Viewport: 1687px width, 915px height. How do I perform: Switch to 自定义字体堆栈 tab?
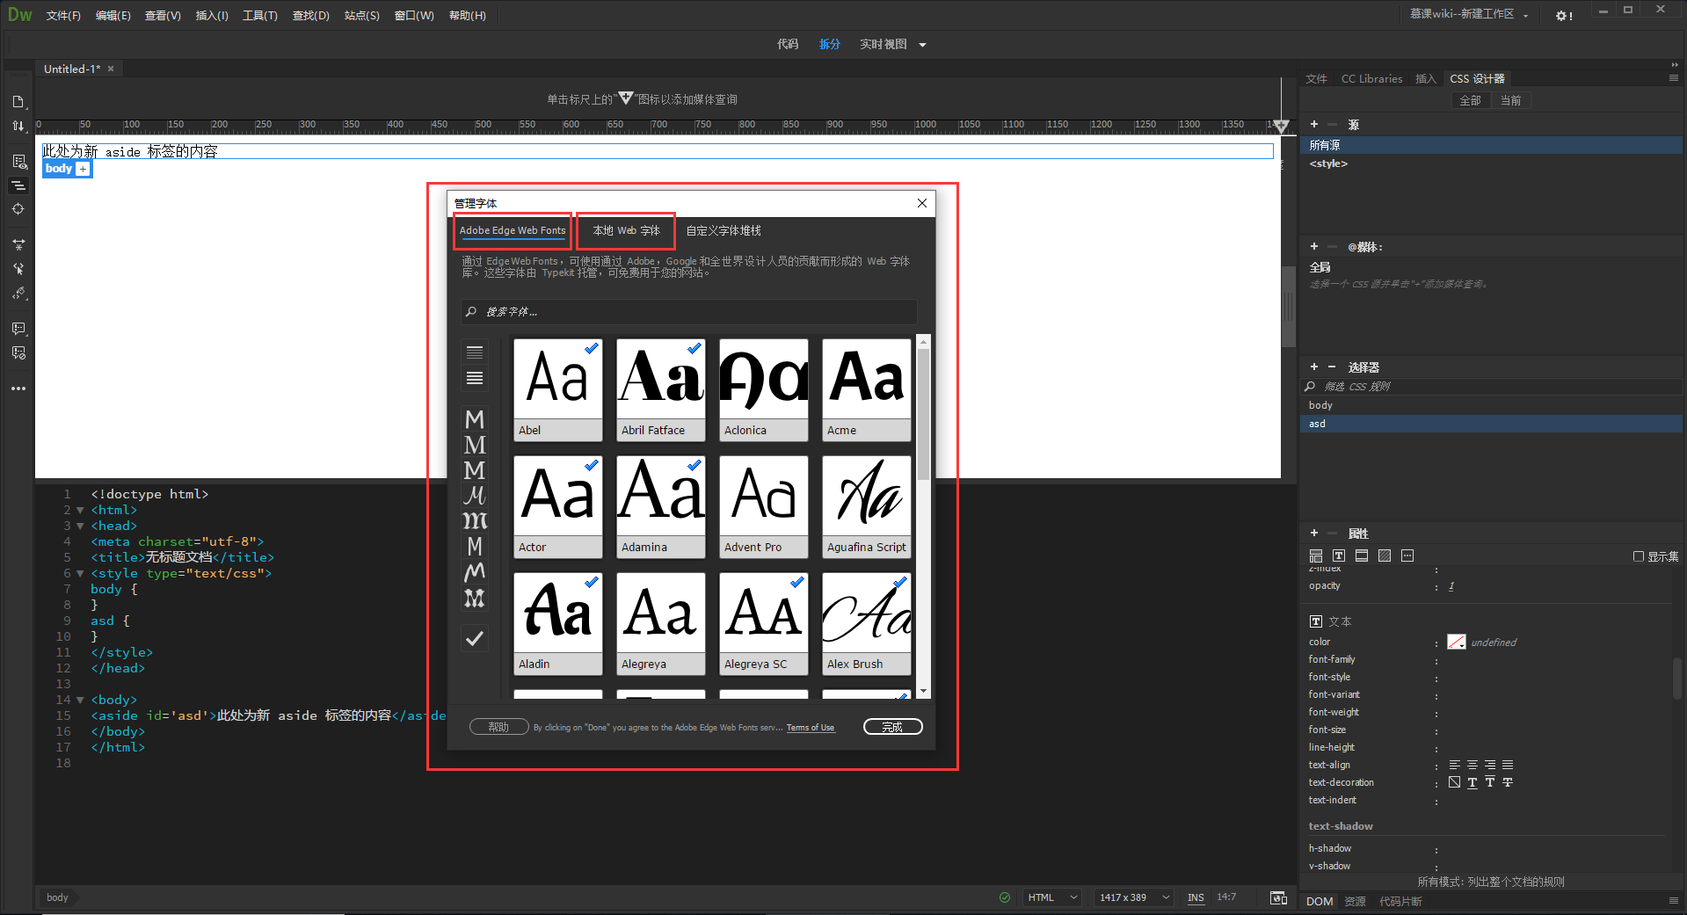pos(724,230)
